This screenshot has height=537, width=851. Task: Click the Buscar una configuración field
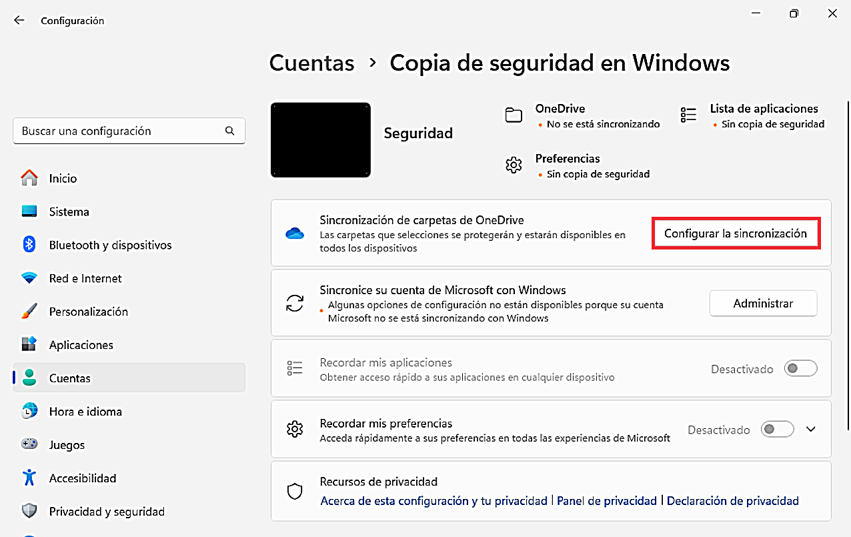point(120,131)
